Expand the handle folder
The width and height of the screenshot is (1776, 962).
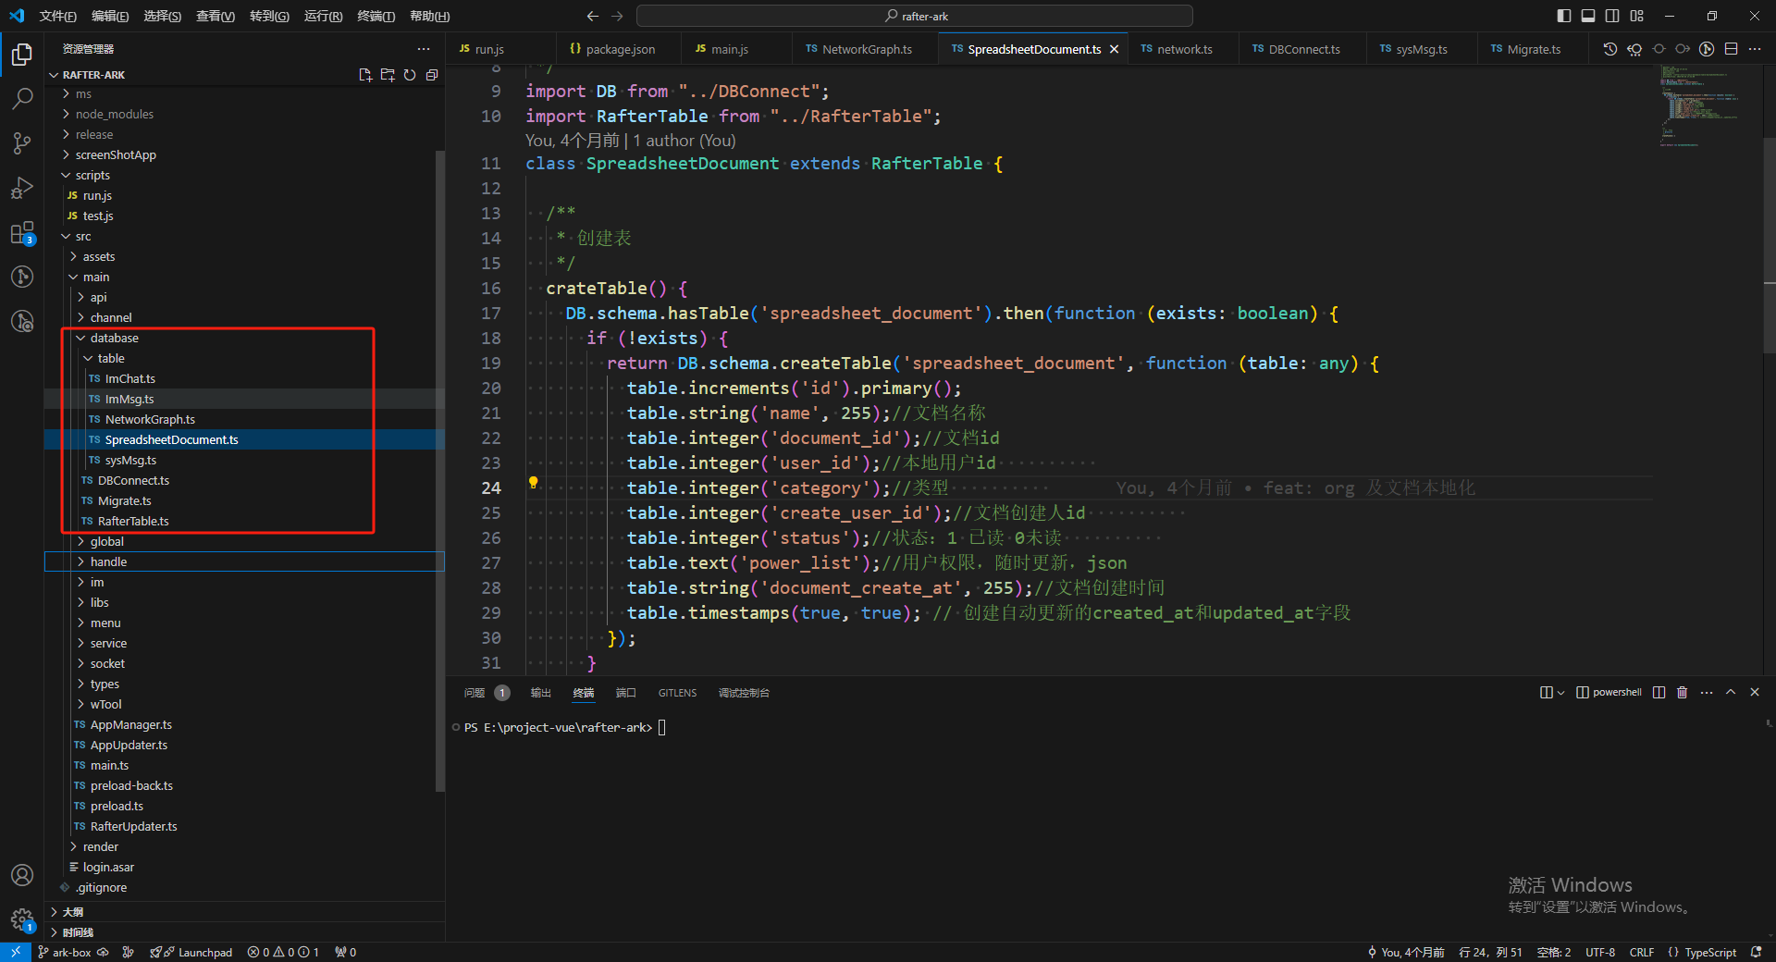coord(244,561)
